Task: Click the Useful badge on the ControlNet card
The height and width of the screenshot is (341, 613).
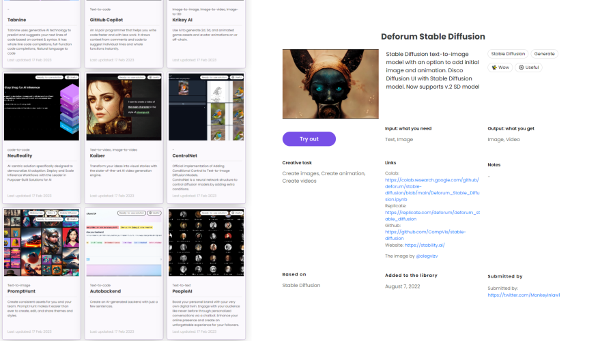Action: [x=237, y=77]
